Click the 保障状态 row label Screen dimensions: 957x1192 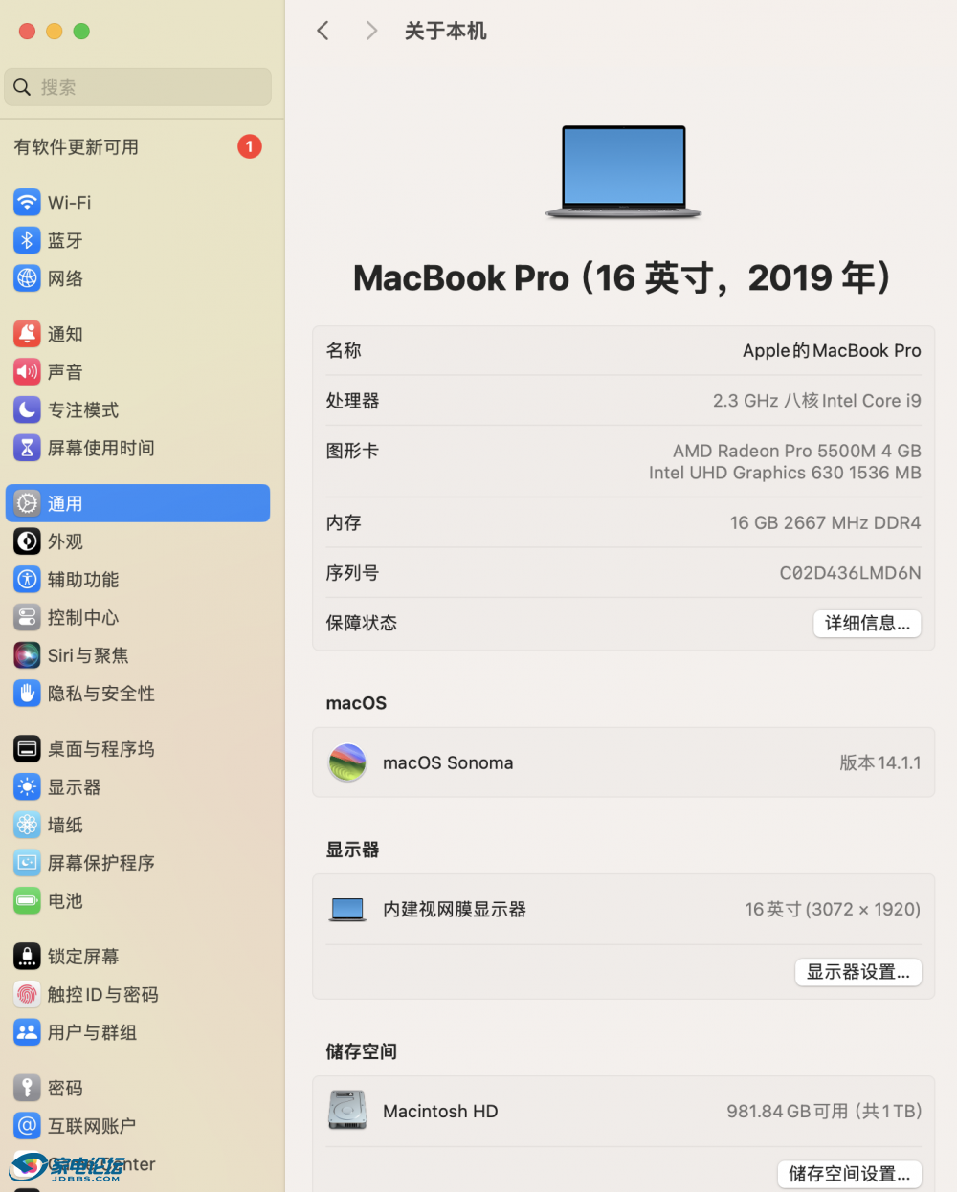[x=362, y=624]
